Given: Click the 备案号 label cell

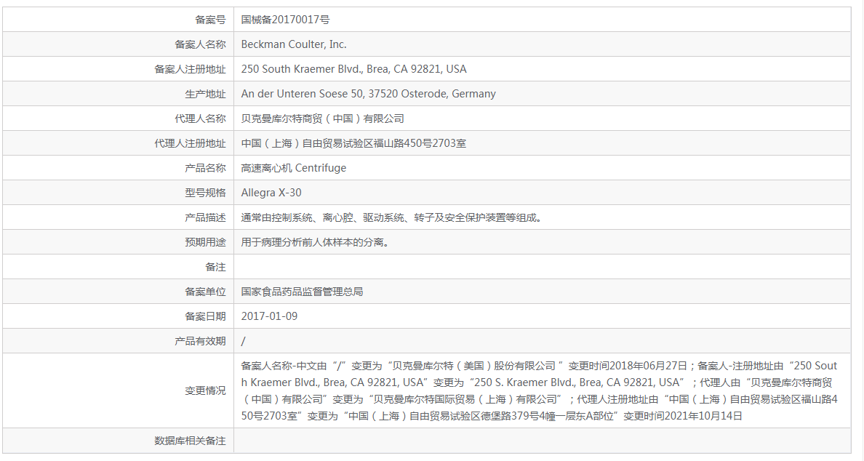Looking at the screenshot, I should (211, 19).
